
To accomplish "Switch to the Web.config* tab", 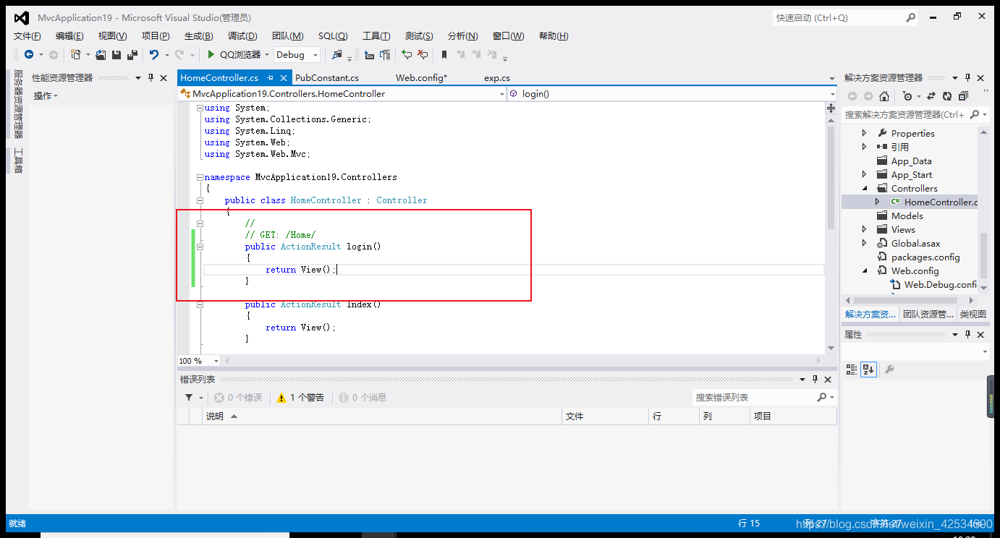I will 422,77.
